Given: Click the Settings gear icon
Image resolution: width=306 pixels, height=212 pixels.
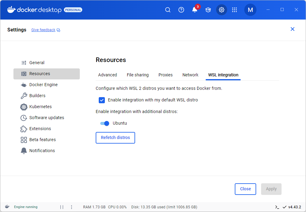Looking at the screenshot, I should click(x=222, y=10).
